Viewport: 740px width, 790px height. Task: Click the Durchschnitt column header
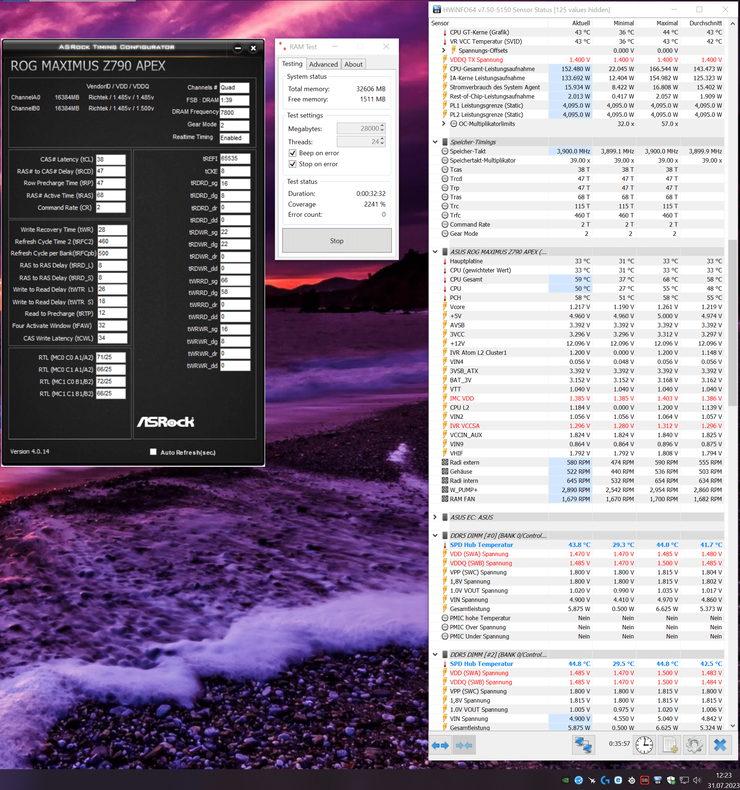click(x=702, y=23)
